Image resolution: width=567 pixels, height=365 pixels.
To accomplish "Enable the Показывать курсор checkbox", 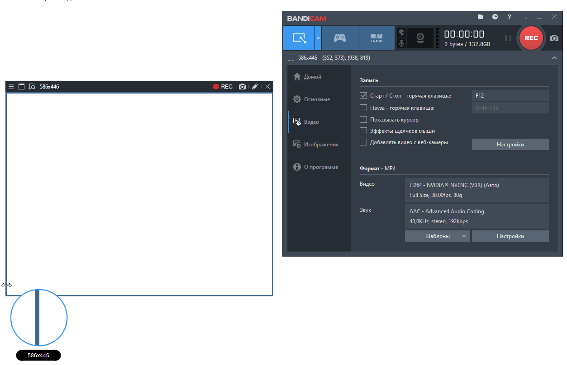I will (x=363, y=120).
